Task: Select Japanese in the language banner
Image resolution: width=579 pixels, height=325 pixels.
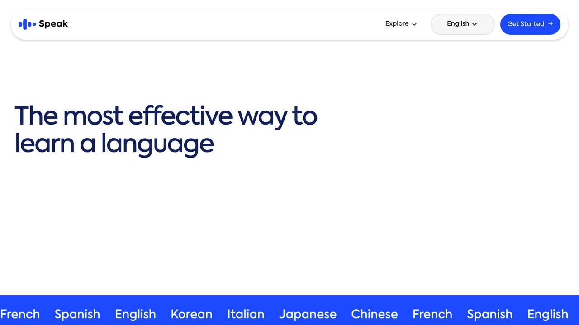Action: pos(308,314)
